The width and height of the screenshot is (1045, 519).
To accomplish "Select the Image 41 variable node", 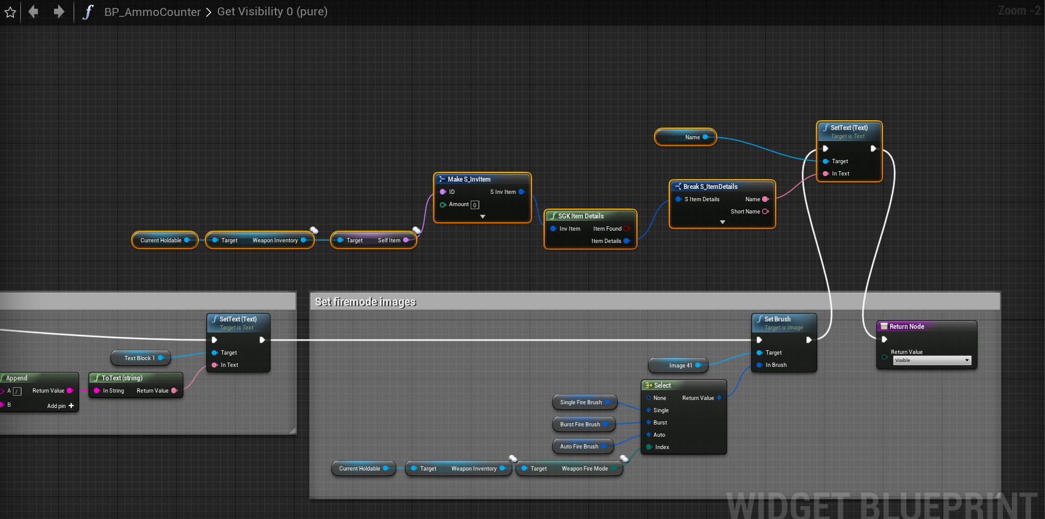I will [680, 366].
